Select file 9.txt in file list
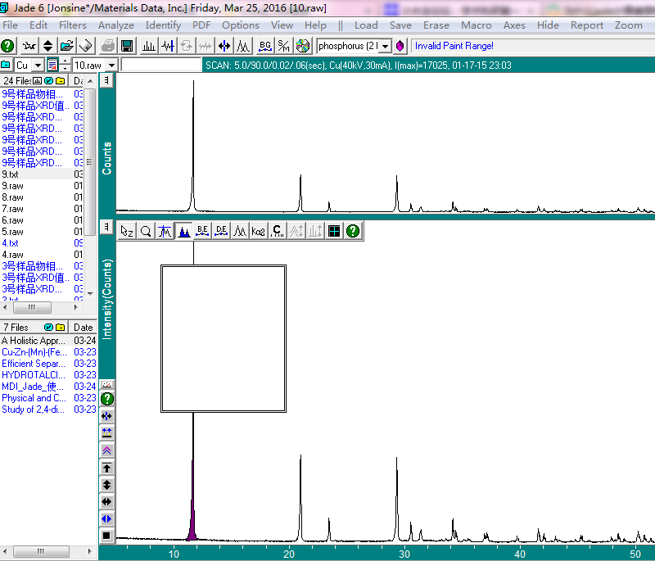 pos(11,174)
